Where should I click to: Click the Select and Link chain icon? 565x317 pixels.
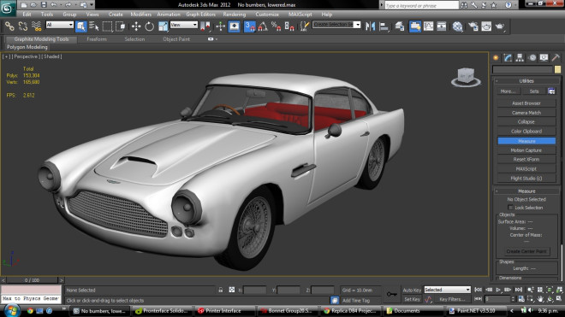click(x=9, y=26)
